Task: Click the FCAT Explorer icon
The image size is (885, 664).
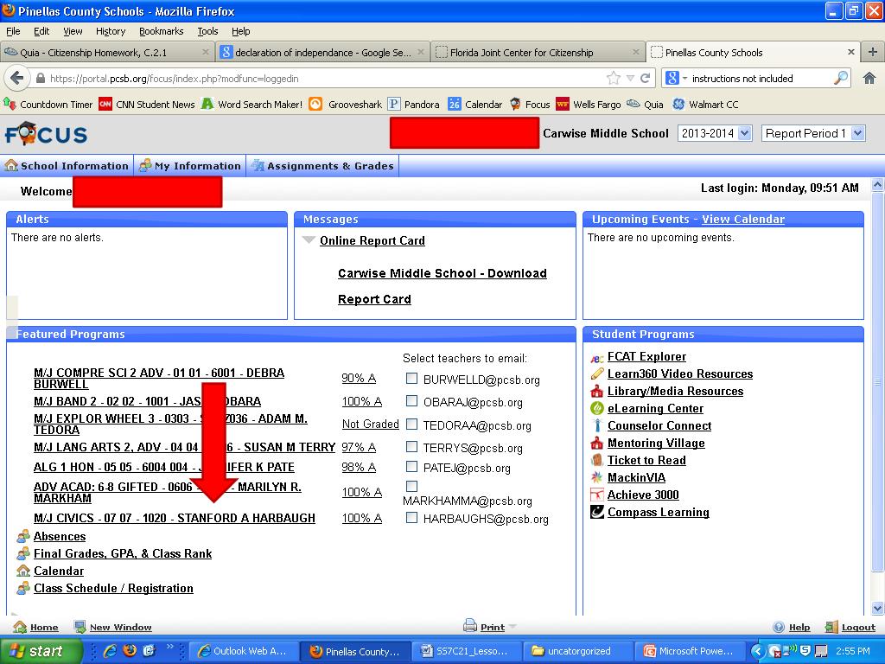Action: (x=596, y=357)
